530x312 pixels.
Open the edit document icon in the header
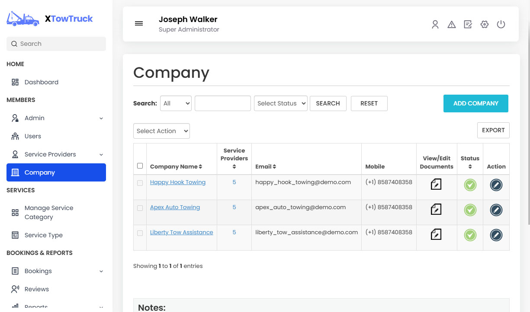pyautogui.click(x=468, y=25)
